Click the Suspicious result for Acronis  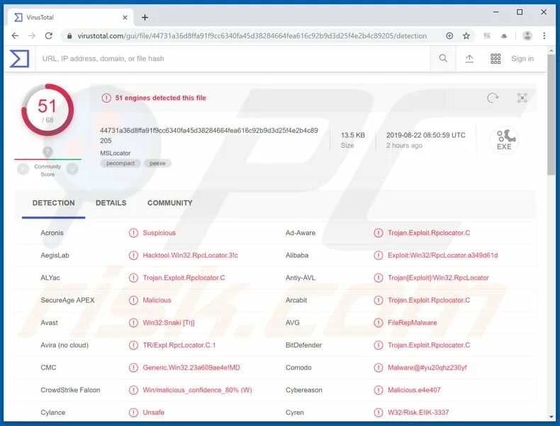pos(159,233)
